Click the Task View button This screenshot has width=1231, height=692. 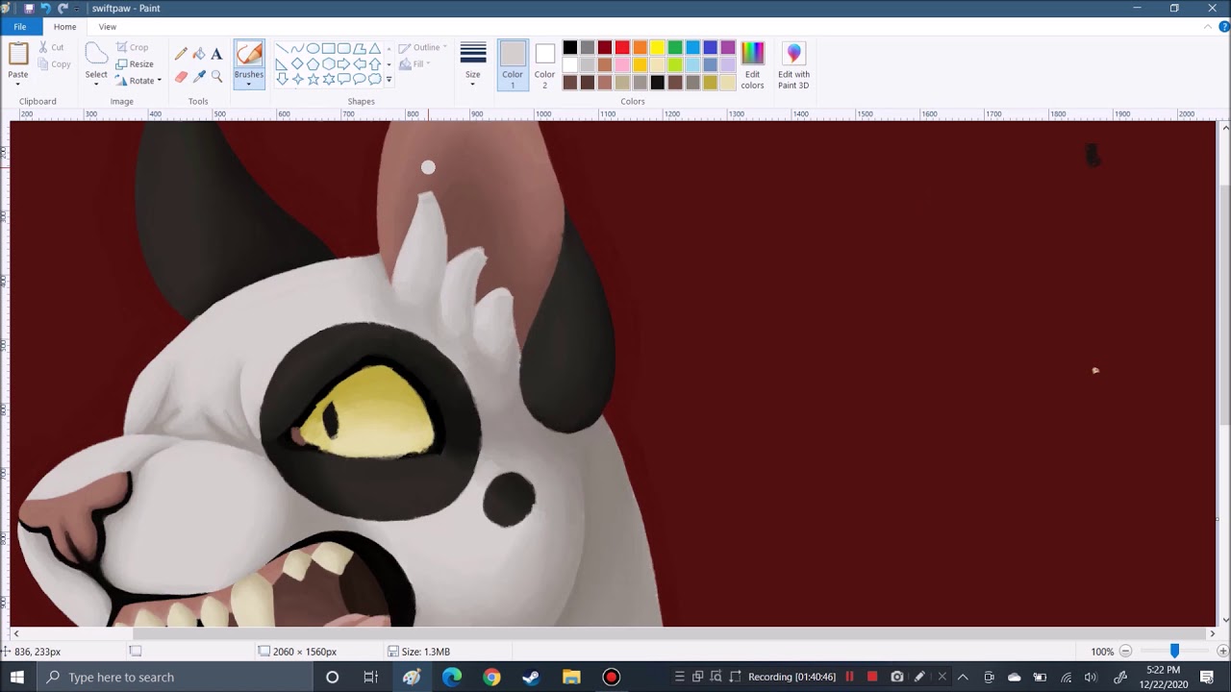[370, 677]
